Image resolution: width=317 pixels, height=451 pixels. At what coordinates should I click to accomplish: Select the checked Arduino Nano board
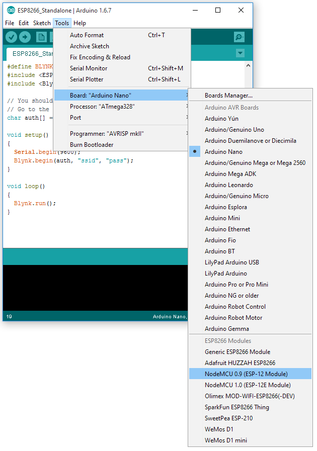[x=250, y=151]
